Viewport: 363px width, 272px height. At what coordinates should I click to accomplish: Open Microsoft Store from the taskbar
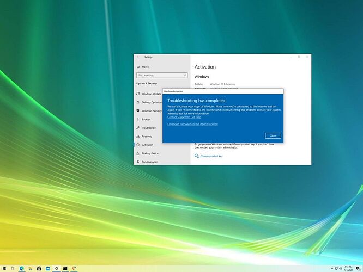coord(39,268)
